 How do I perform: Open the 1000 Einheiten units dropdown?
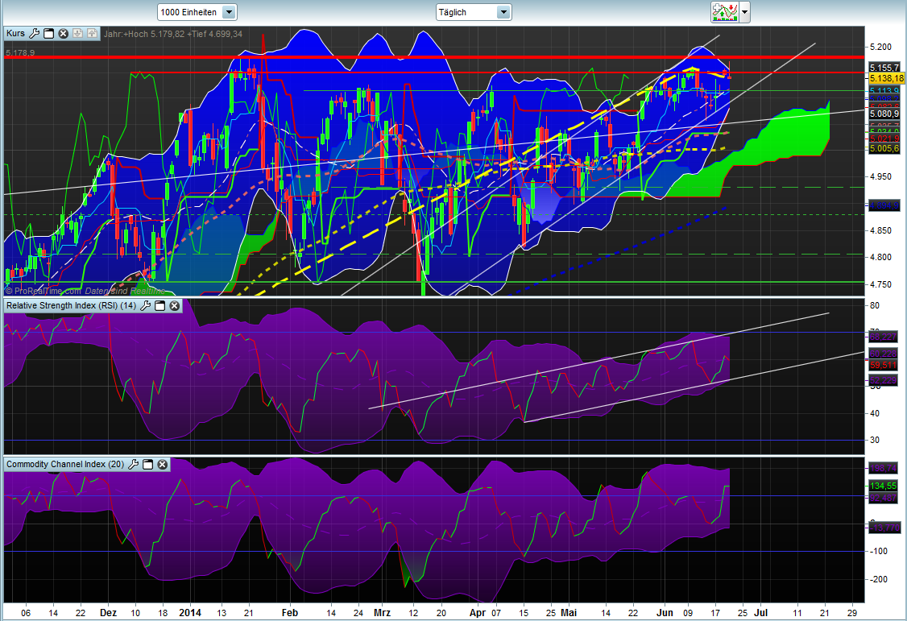pyautogui.click(x=228, y=12)
